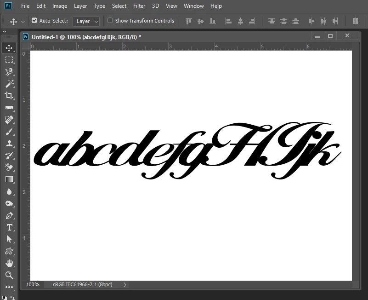Screen dimensions: 368x300
Task: Select the Ruler tool
Action: [x=9, y=108]
